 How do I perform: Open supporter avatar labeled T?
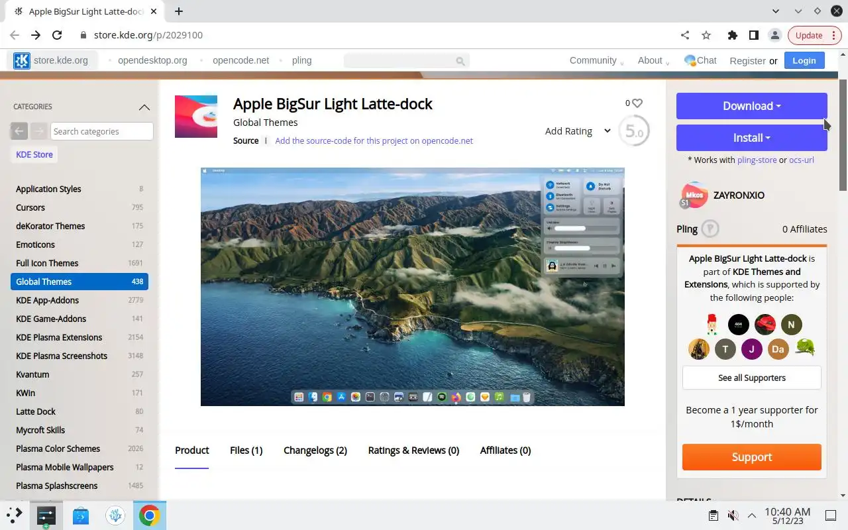click(x=725, y=349)
